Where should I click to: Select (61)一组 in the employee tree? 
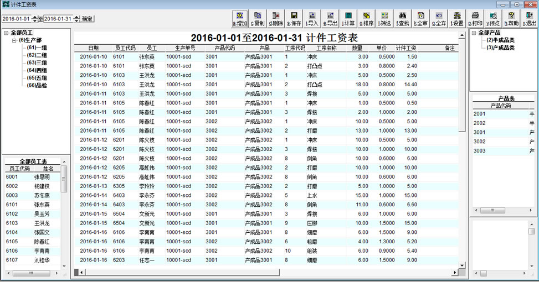click(37, 48)
